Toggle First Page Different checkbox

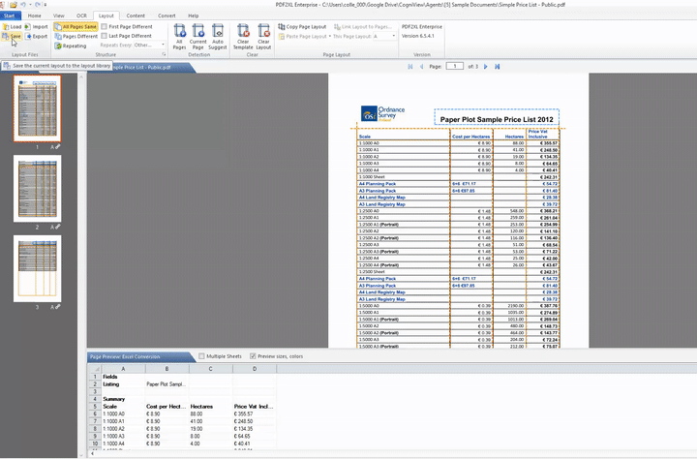click(105, 26)
